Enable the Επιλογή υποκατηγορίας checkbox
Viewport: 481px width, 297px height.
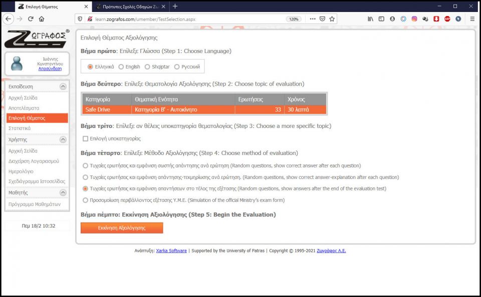point(85,138)
